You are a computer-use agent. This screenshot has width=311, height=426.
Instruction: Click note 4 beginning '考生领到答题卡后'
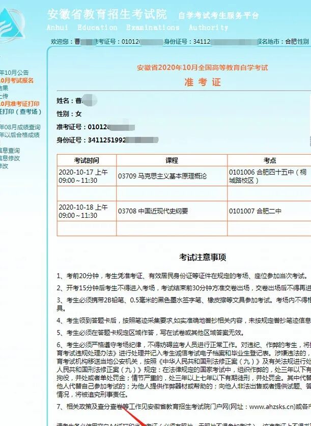tap(184, 321)
